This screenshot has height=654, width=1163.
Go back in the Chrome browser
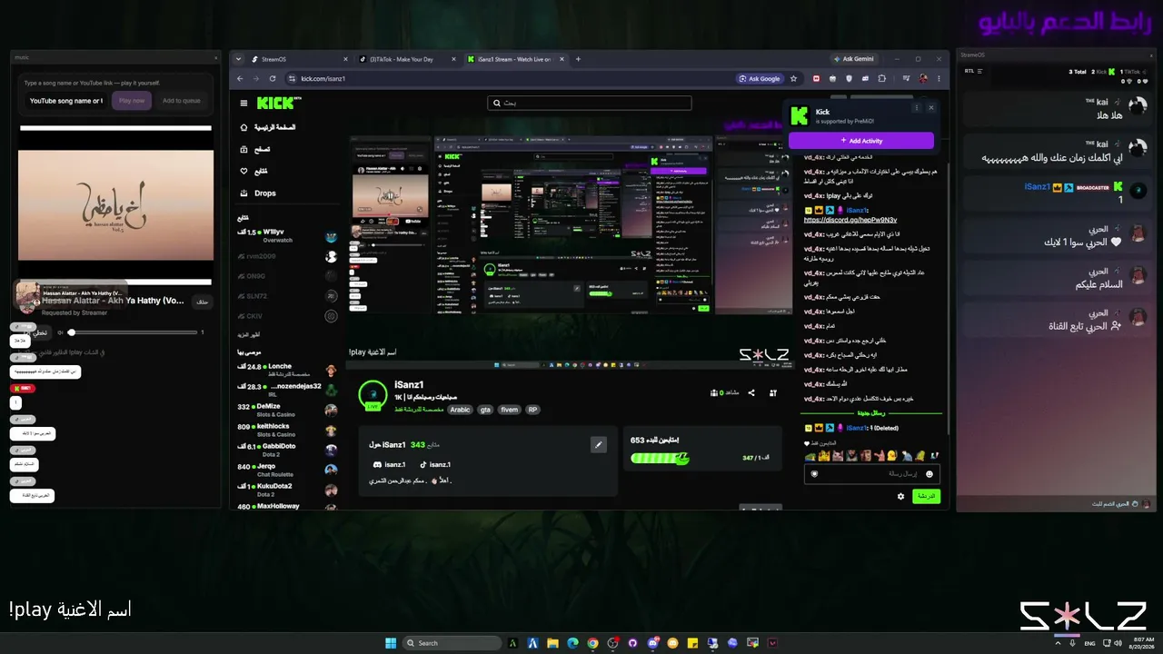239,79
